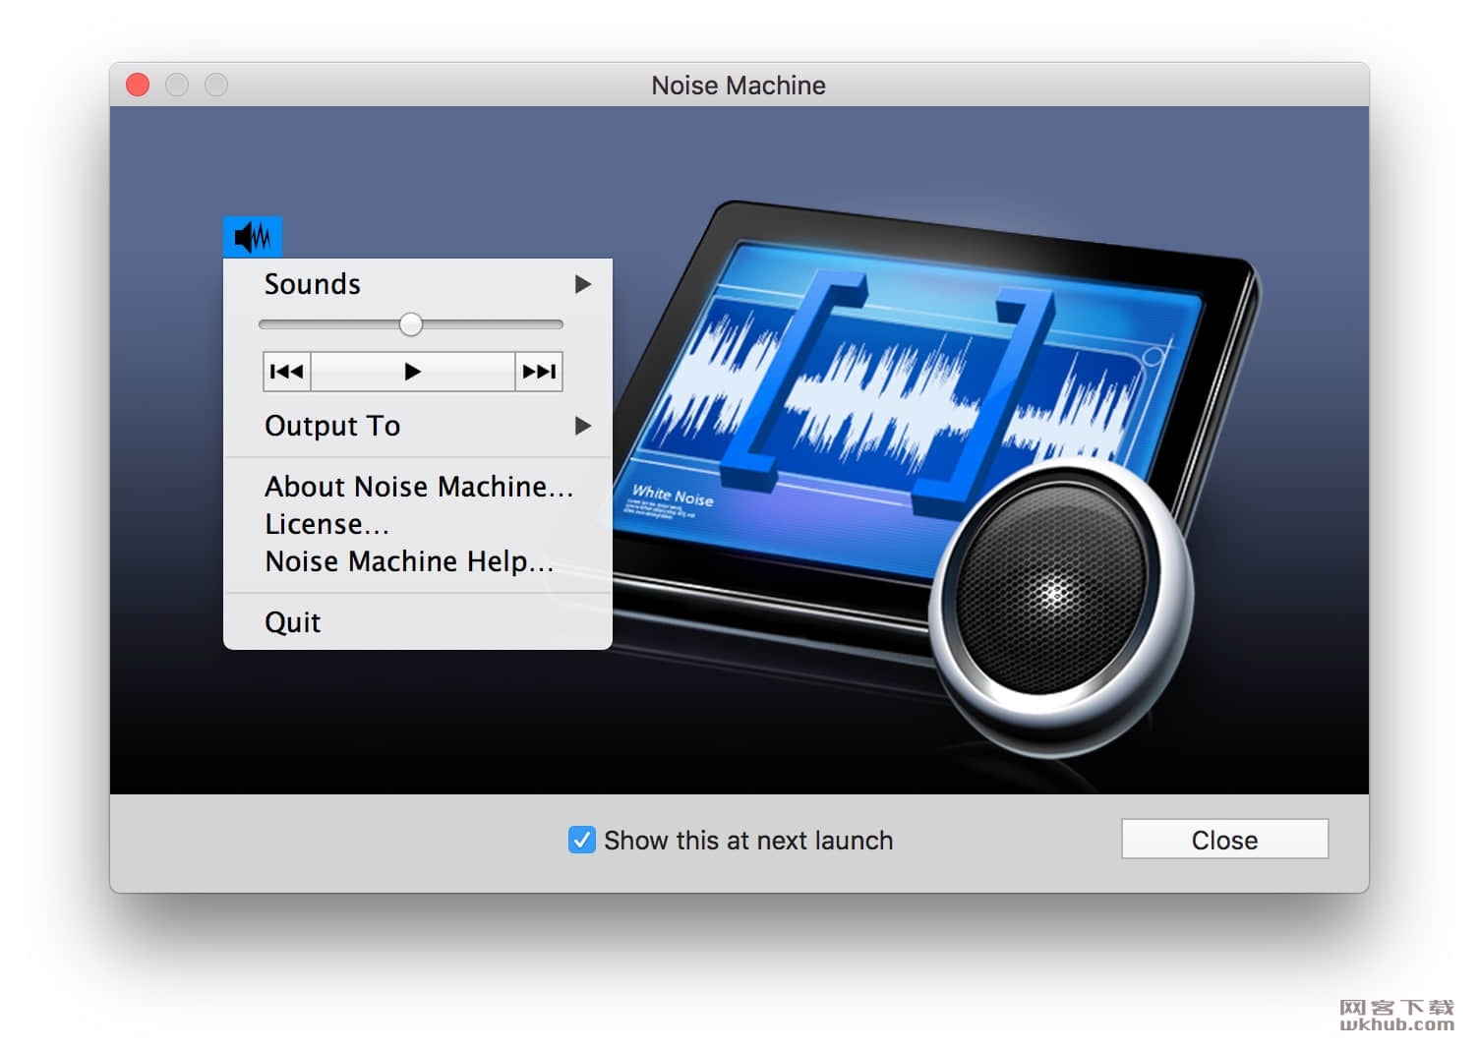Adjust the volume slider knob

411,324
